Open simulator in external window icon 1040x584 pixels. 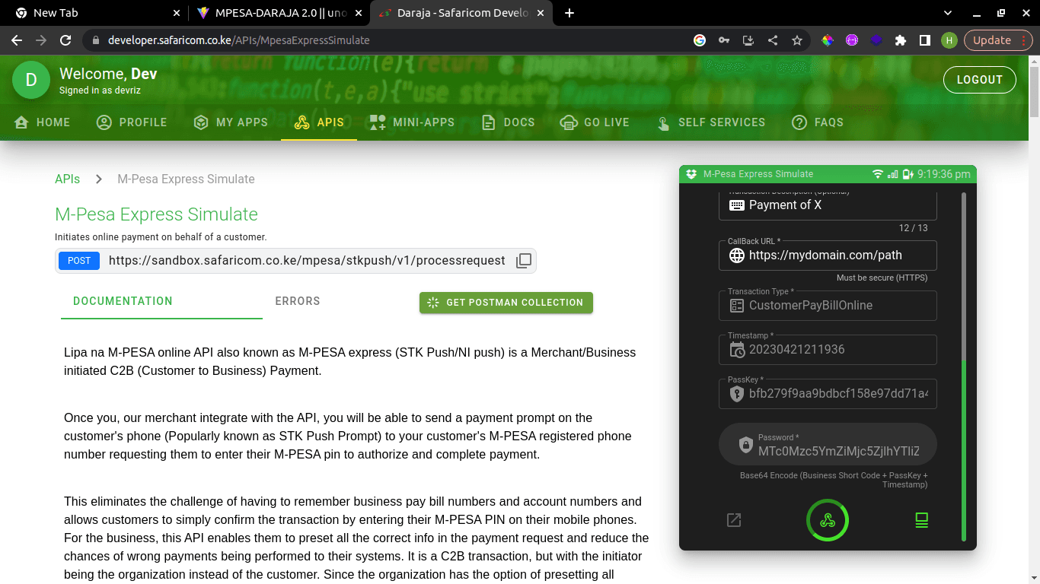pyautogui.click(x=734, y=520)
